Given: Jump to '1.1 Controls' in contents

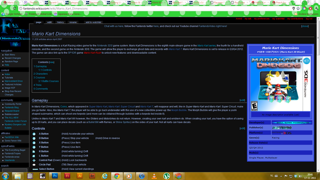Looking at the screenshot, I should [45, 70].
